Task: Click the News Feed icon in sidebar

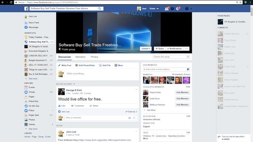Action: (x=26, y=23)
